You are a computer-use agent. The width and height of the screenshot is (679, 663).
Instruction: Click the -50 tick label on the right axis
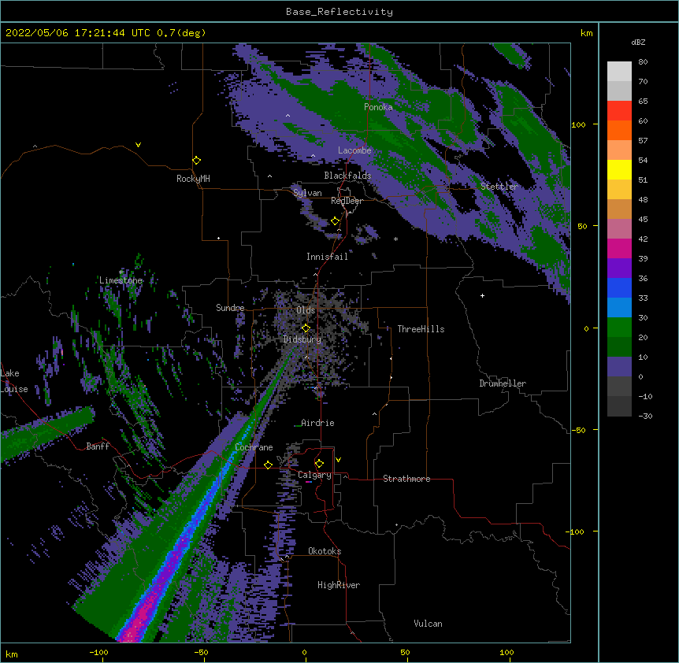[x=578, y=430]
